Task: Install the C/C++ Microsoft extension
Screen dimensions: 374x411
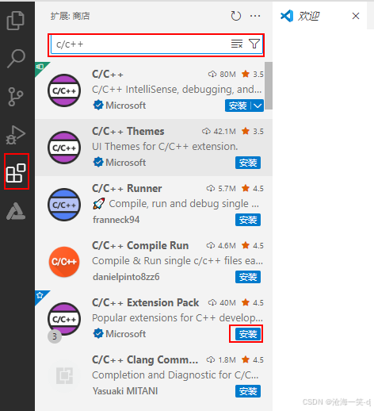Action: [x=238, y=106]
